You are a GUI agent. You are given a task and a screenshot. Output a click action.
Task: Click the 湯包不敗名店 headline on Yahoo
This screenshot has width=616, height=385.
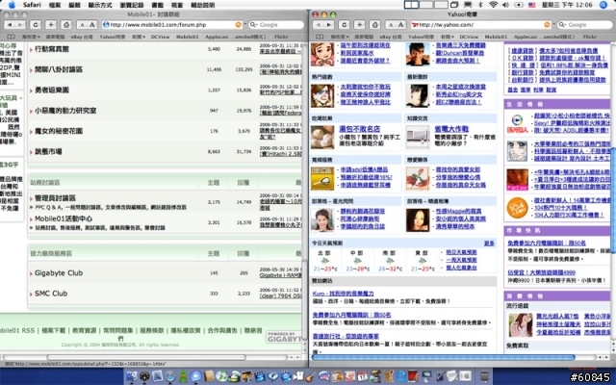[359, 129]
